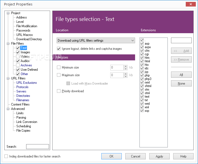Uncheck the php3 extension
Viewport: 198px width, 164px height.
142,79
